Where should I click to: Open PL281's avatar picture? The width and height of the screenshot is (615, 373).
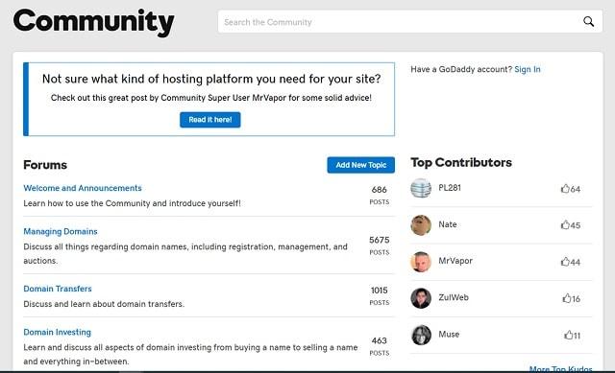[x=421, y=188]
